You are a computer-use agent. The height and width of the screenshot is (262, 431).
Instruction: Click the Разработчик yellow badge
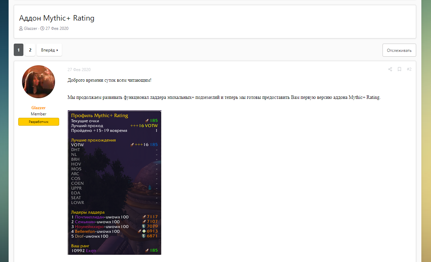(x=39, y=122)
